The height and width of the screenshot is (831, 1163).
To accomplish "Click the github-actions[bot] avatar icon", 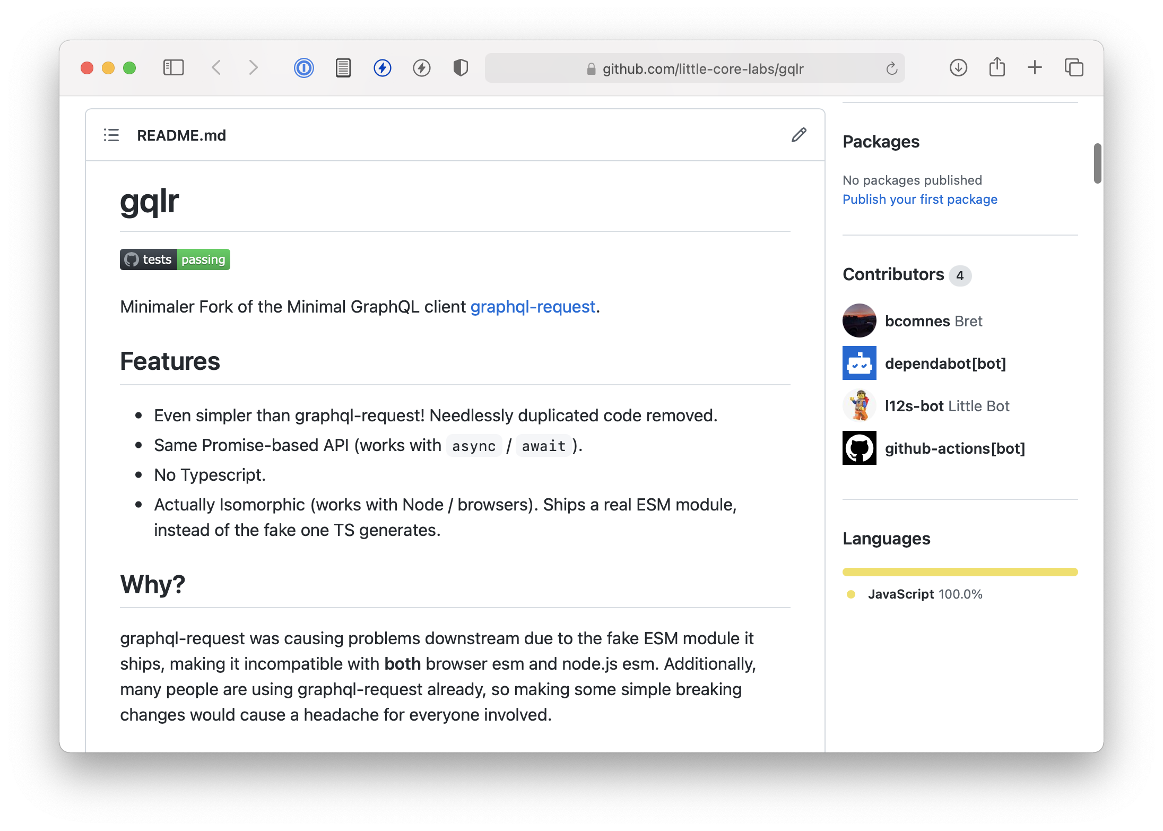I will [860, 448].
